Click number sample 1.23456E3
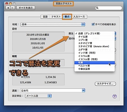The image size is (127, 112). (51, 83)
